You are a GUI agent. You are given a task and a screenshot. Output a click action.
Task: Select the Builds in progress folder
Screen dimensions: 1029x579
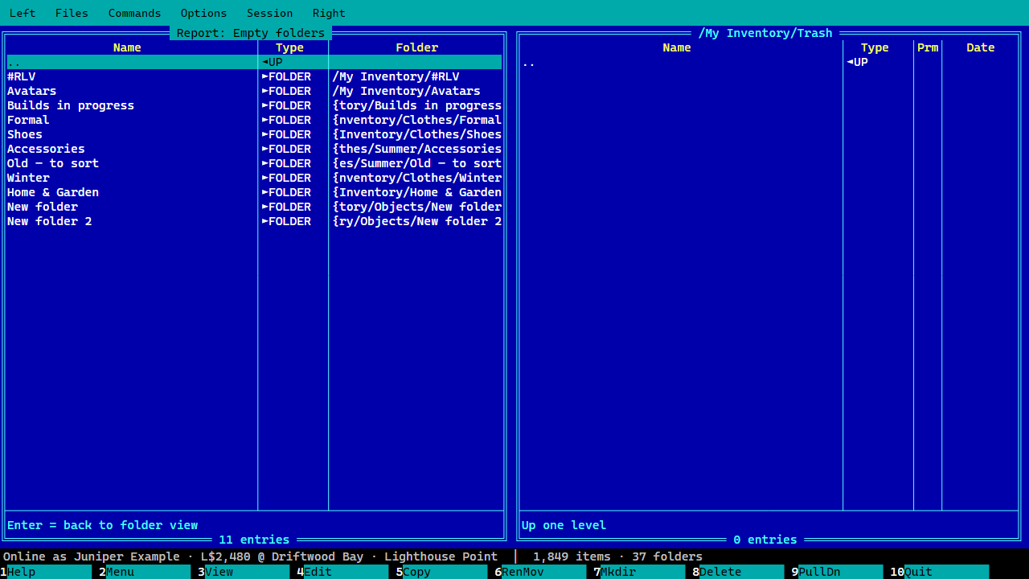pos(254,105)
